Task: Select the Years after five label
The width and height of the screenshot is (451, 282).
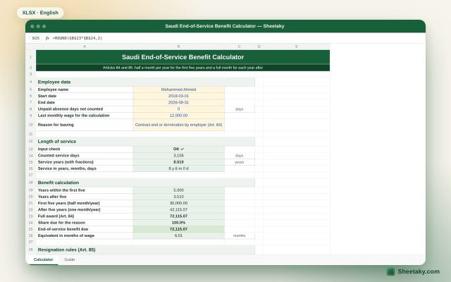Action: pyautogui.click(x=85, y=197)
